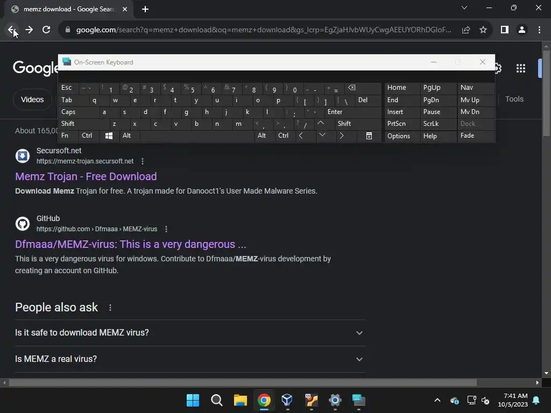
Task: Click the address bar URL field
Action: pyautogui.click(x=264, y=30)
